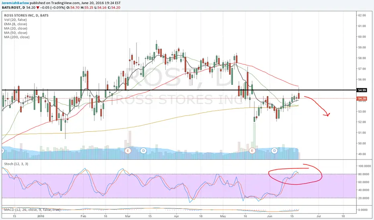Click the Jun label on time axis

point(270,216)
